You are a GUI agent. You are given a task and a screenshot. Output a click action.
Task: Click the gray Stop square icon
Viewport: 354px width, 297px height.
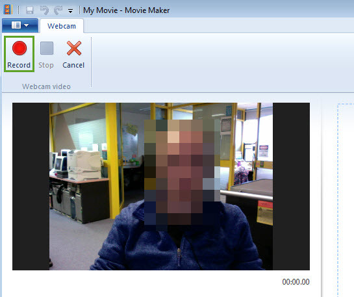[x=47, y=48]
